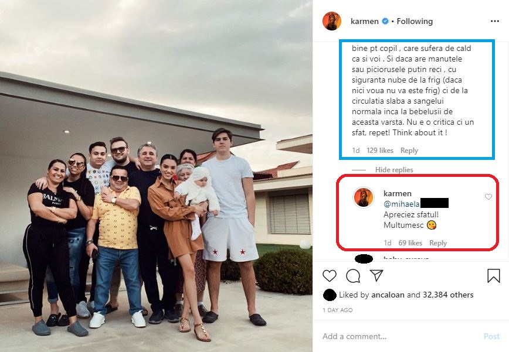The height and width of the screenshot is (352, 509).
Task: Open the karmen username in header
Action: tap(364, 21)
